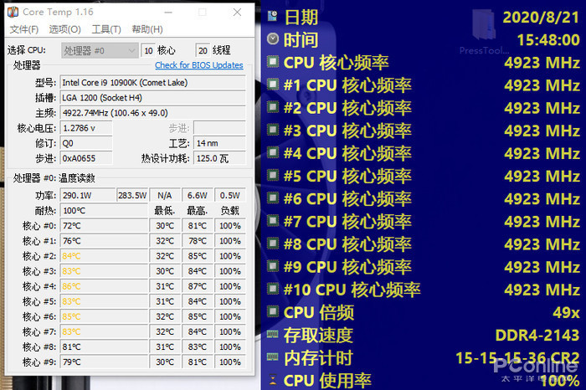
Task: Close the Core Temp window
Action: pos(237,13)
